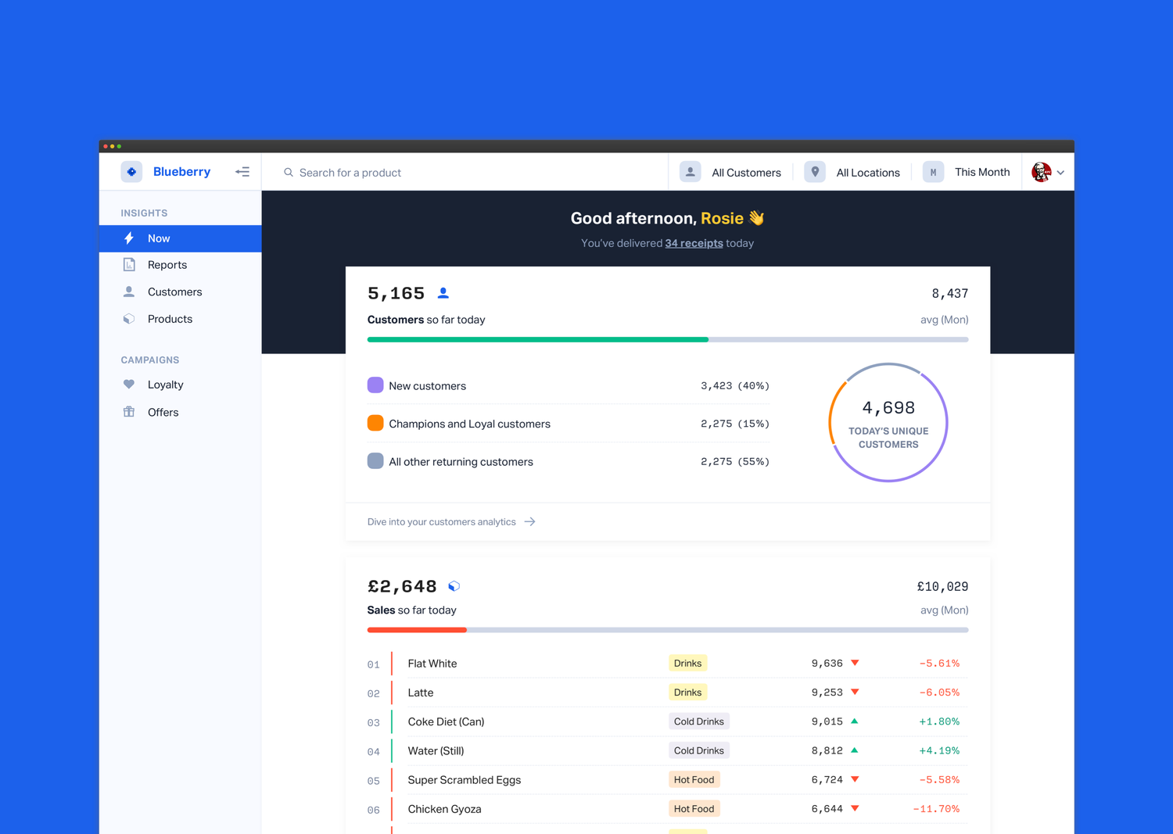Click the Blueberry brand name
Viewport: 1173px width, 834px height.
181,172
